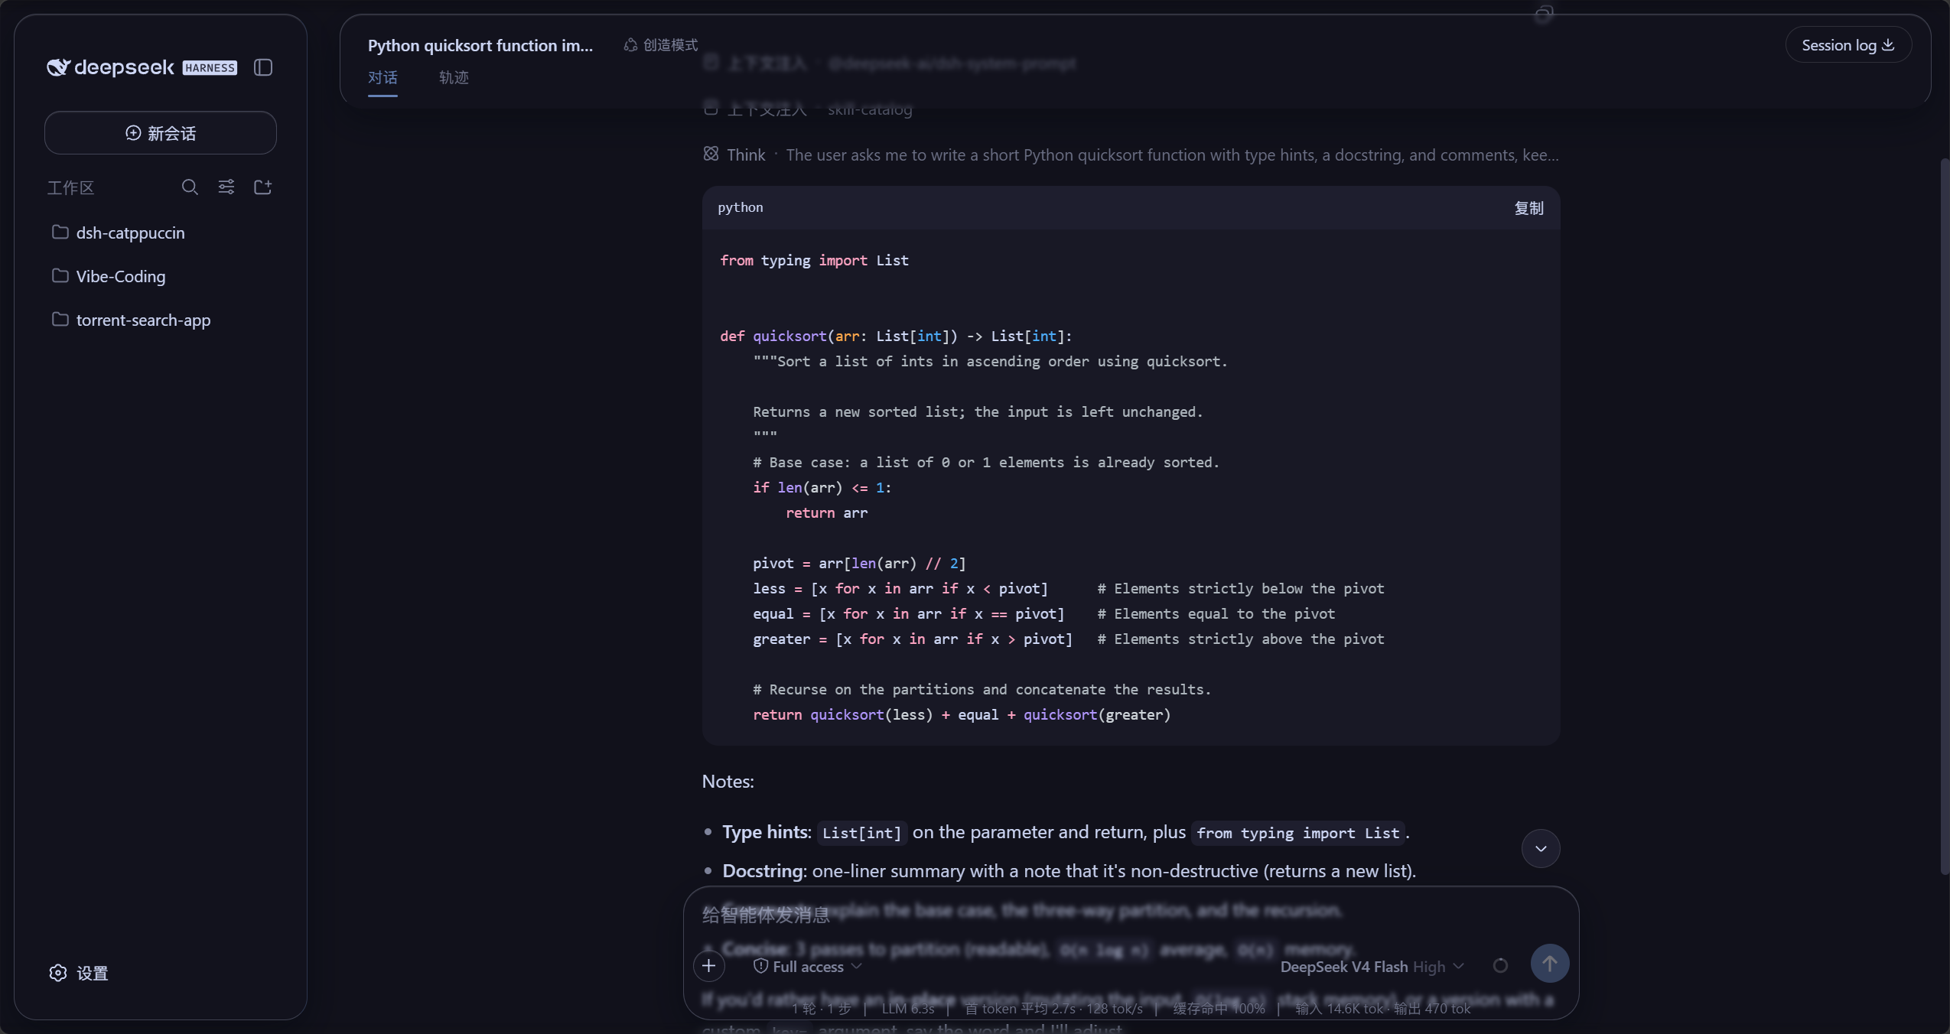Screen dimensions: 1950x1034
Task: Click the 'def quicksort' function signature line
Action: pos(896,336)
